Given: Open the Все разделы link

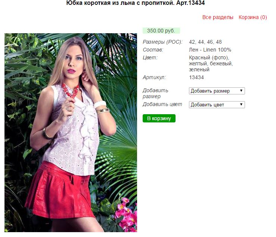Looking at the screenshot, I should click(218, 17).
